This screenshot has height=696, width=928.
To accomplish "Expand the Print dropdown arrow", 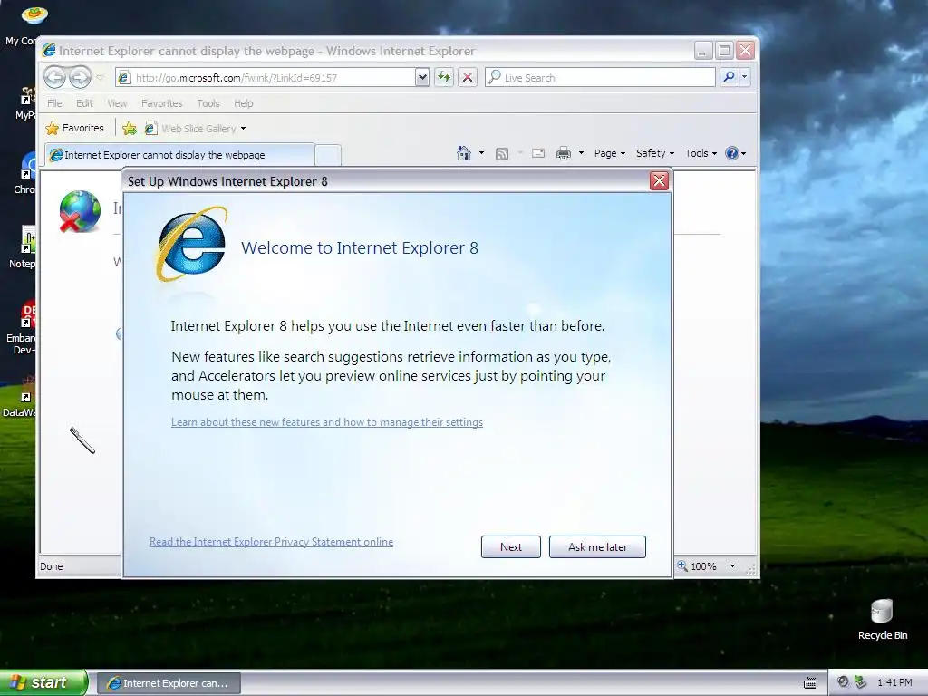I will (581, 153).
